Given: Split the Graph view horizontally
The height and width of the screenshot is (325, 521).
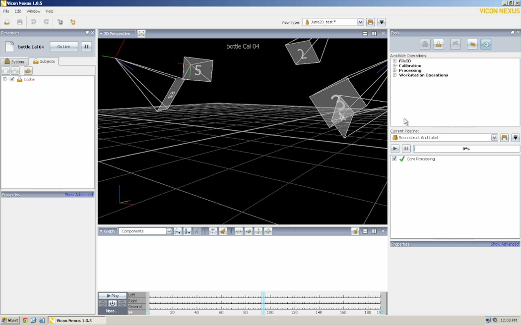Looking at the screenshot, I should tap(365, 231).
